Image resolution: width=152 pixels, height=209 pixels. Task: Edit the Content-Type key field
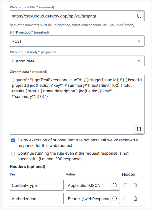tap(37, 185)
